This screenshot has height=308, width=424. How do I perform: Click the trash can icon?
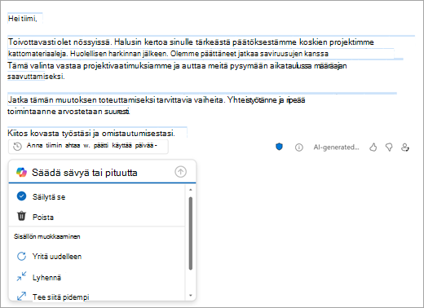[21, 216]
